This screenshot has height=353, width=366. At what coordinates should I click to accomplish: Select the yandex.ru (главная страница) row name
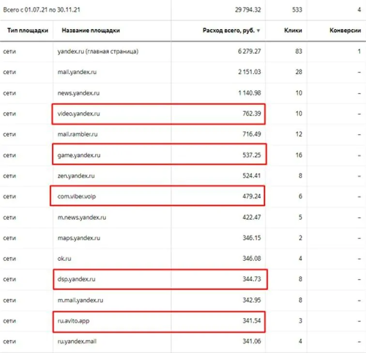click(x=98, y=51)
